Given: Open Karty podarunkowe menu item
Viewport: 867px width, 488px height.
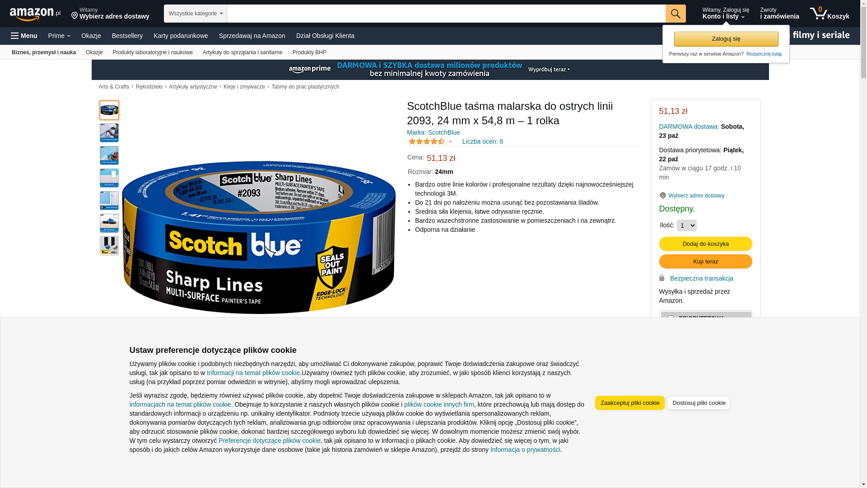Looking at the screenshot, I should point(181,36).
